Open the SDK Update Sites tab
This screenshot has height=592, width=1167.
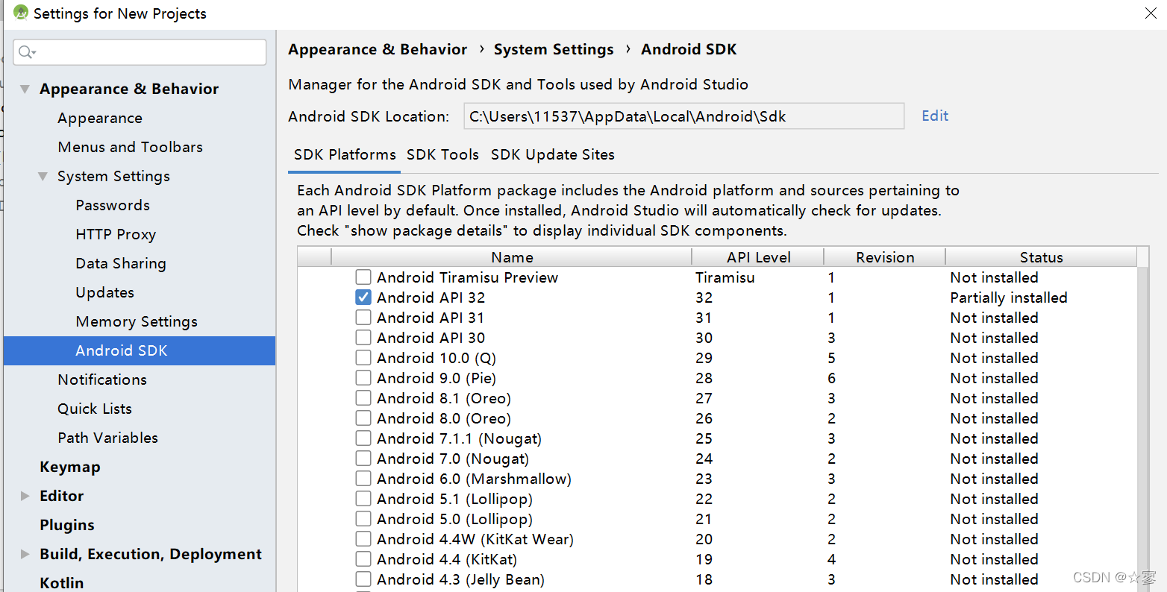click(x=552, y=154)
